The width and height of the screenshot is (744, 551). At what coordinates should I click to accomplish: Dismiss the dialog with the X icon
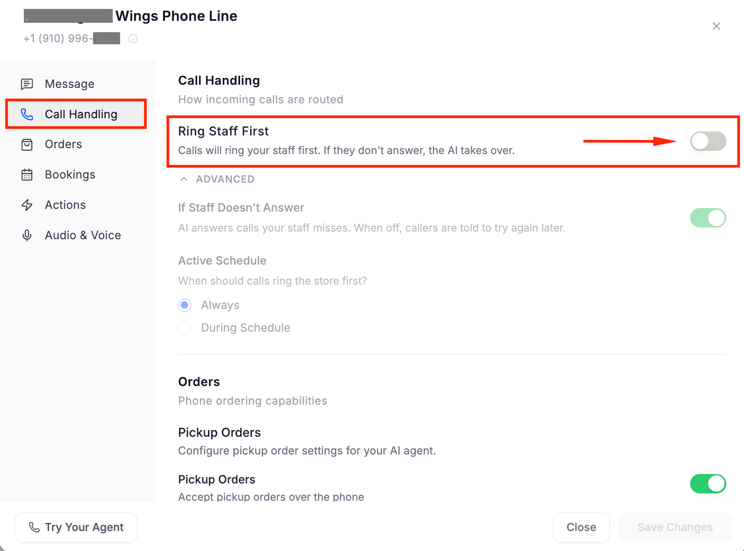point(716,26)
